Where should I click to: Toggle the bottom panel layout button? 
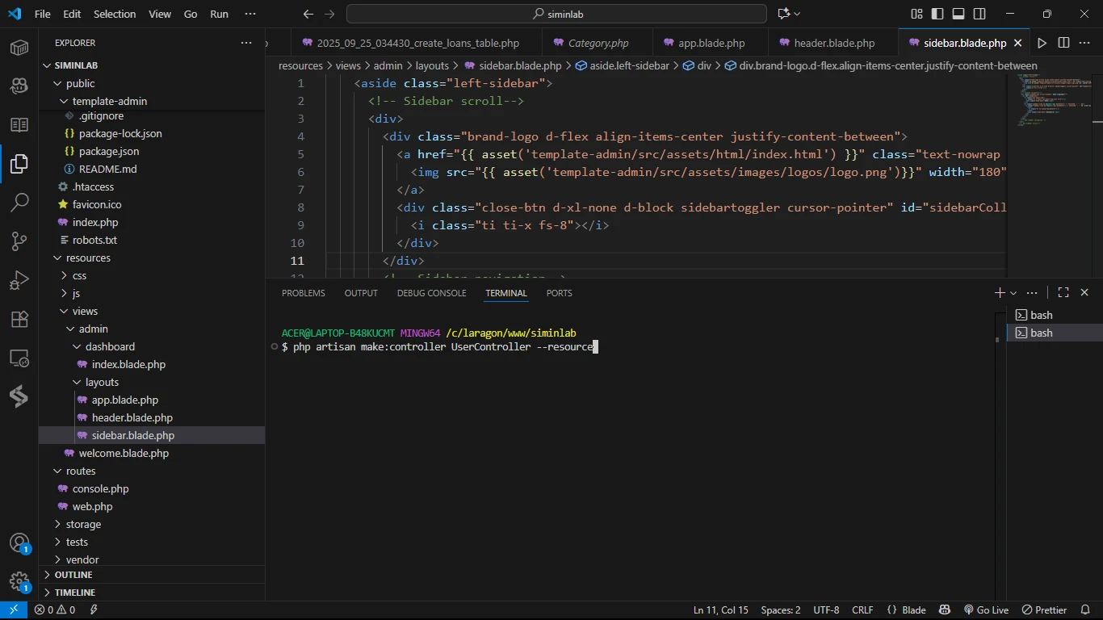[x=958, y=14]
